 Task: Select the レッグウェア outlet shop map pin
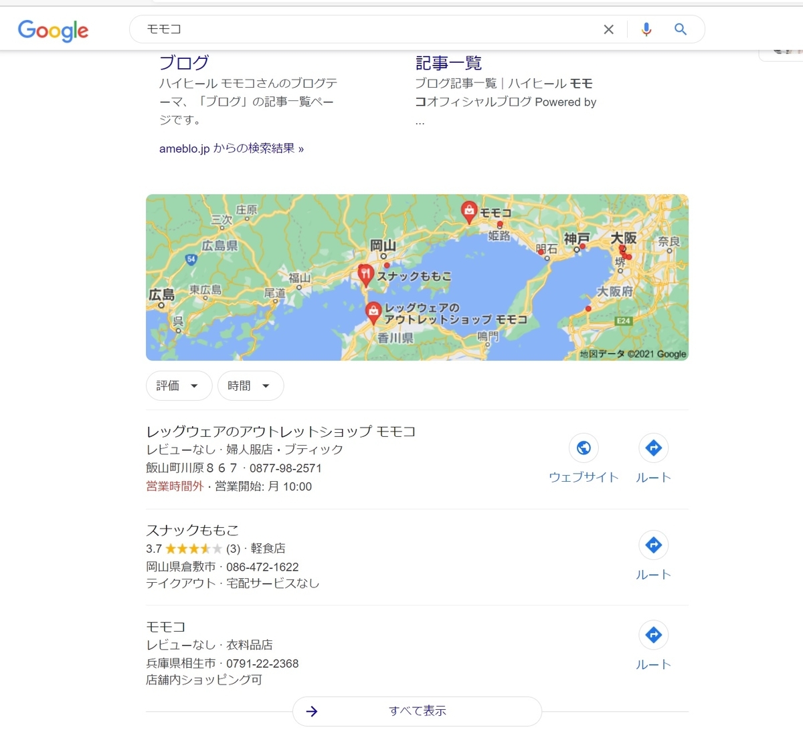(x=373, y=311)
